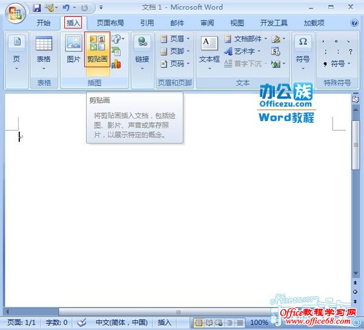Open the 加载项 tab
The height and width of the screenshot is (330, 364).
tap(314, 23)
